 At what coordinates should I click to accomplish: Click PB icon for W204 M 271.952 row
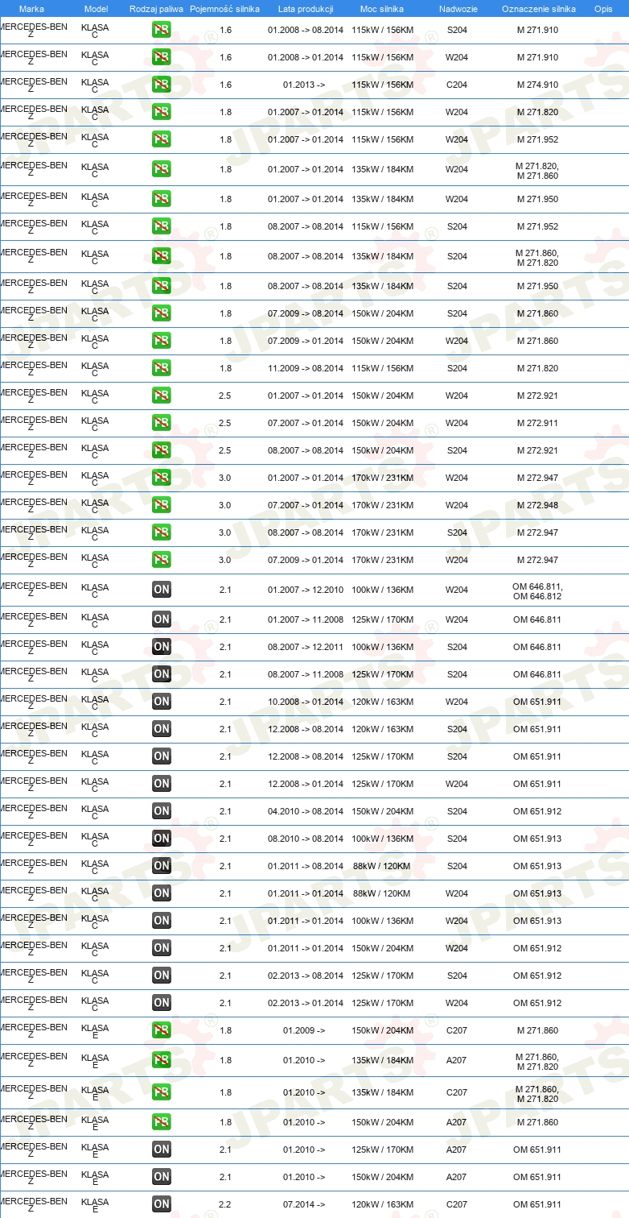click(x=162, y=139)
